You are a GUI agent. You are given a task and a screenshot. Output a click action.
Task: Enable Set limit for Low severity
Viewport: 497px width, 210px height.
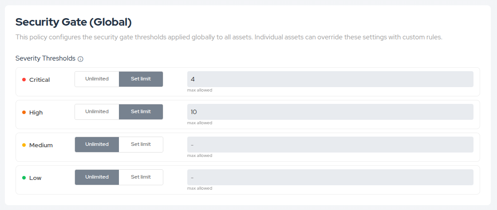click(x=141, y=177)
